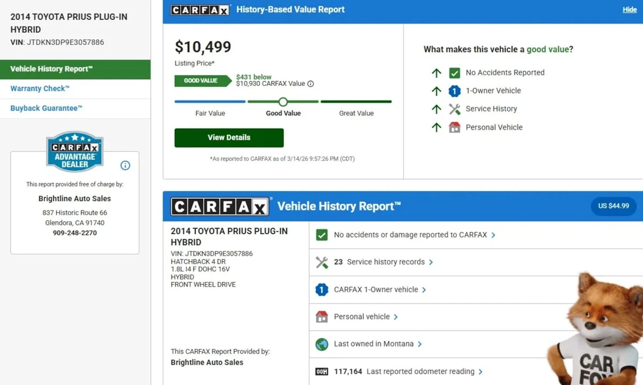The width and height of the screenshot is (643, 385).
Task: Click the No Accidents Reported checkmark icon
Action: (454, 73)
